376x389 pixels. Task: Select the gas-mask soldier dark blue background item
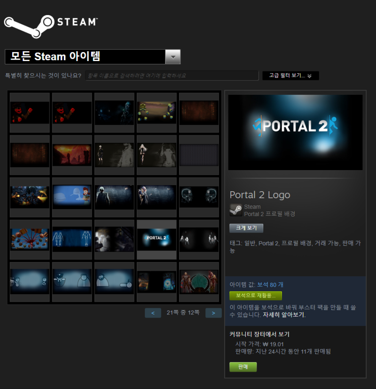click(114, 113)
